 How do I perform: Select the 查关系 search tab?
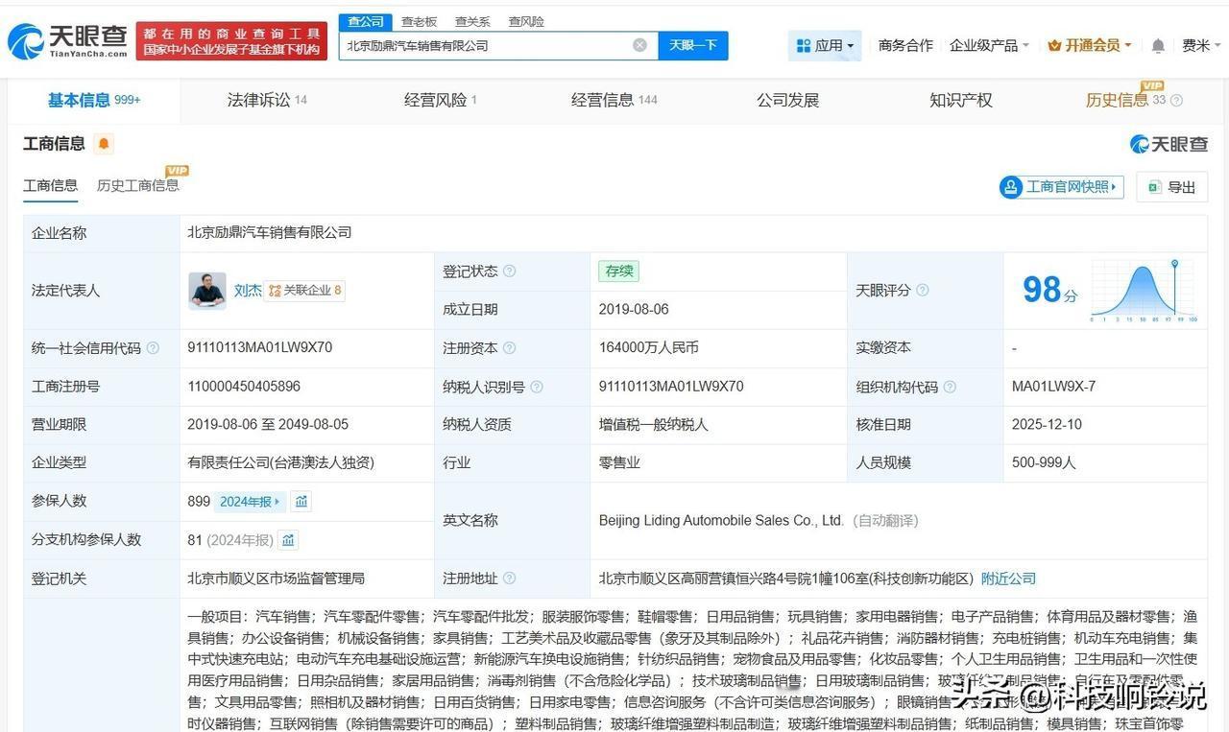tap(472, 21)
